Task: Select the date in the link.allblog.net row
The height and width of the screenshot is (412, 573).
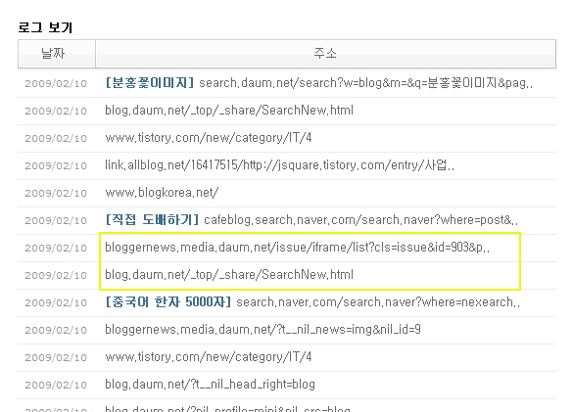Action: [x=56, y=165]
